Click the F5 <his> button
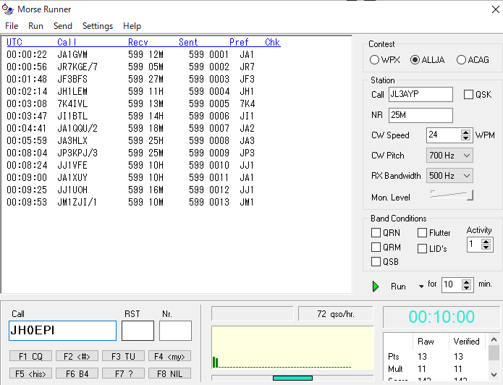This screenshot has width=503, height=385. (x=30, y=373)
